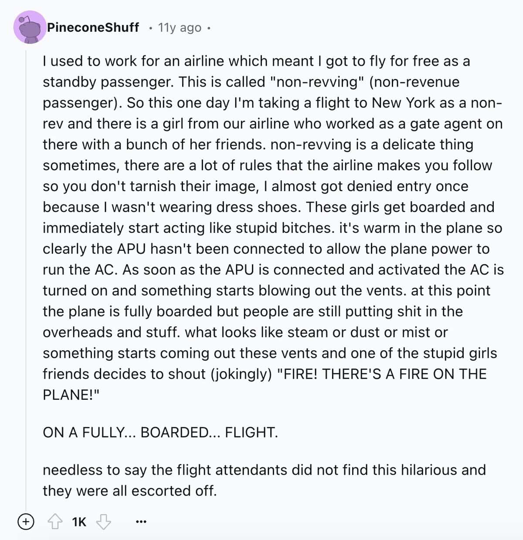Click the dot separator next to the timestamp
523x540 pixels.
(150, 27)
